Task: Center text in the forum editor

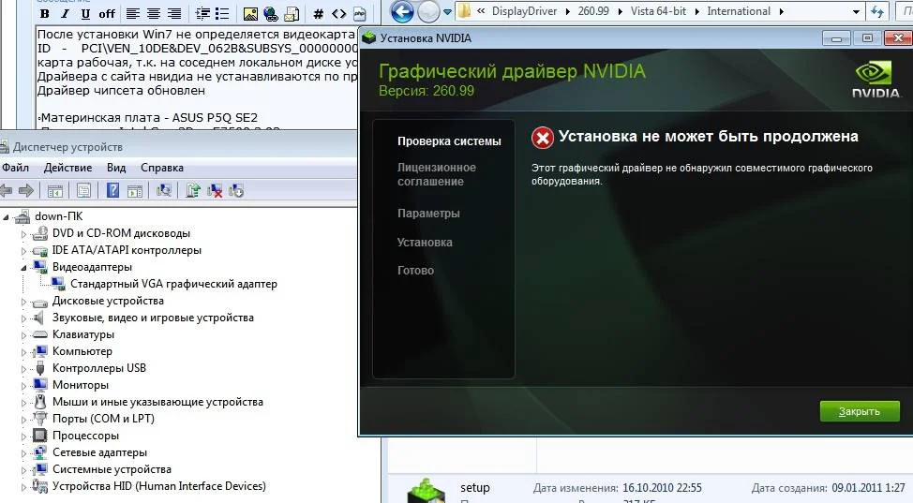Action: (153, 13)
